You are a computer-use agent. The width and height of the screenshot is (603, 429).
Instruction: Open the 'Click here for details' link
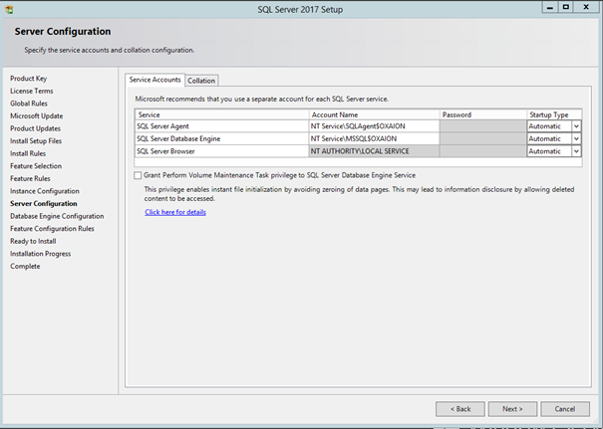point(175,212)
